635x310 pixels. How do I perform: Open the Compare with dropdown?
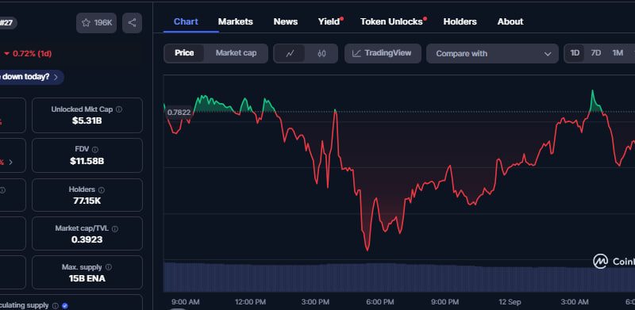(x=493, y=53)
